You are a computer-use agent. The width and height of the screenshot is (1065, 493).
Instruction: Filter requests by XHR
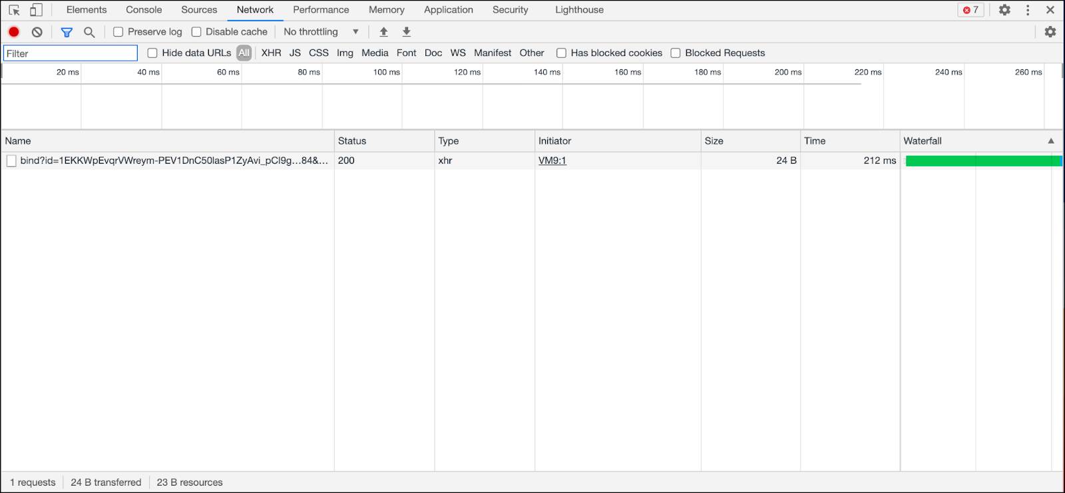tap(271, 53)
